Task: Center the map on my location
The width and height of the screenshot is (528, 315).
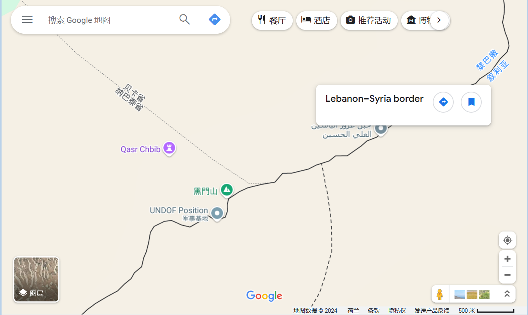Action: point(507,240)
